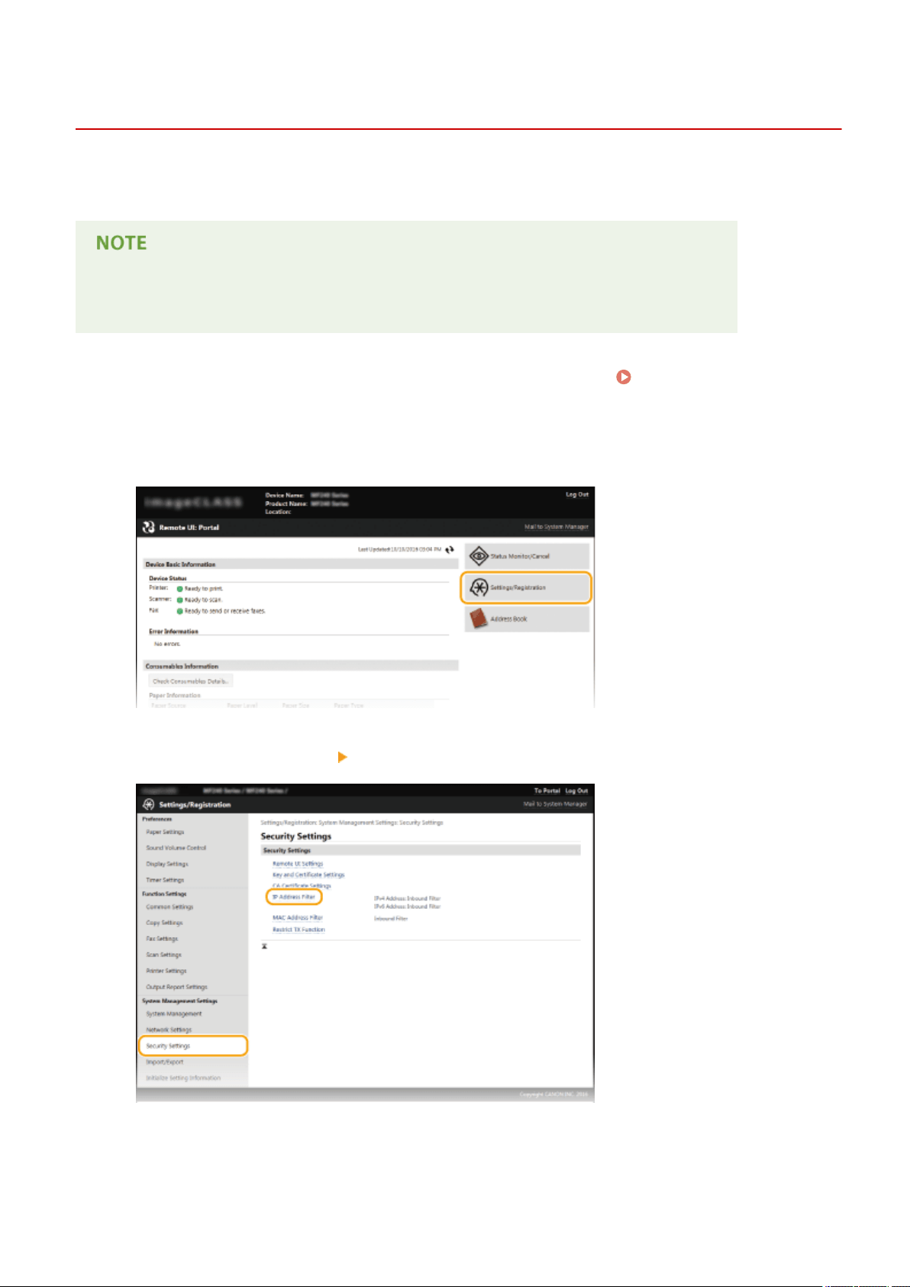Select Scan Settings in the sidebar
The image size is (910, 1287).
(164, 955)
